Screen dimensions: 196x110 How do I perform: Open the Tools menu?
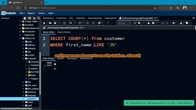coord(42,13)
